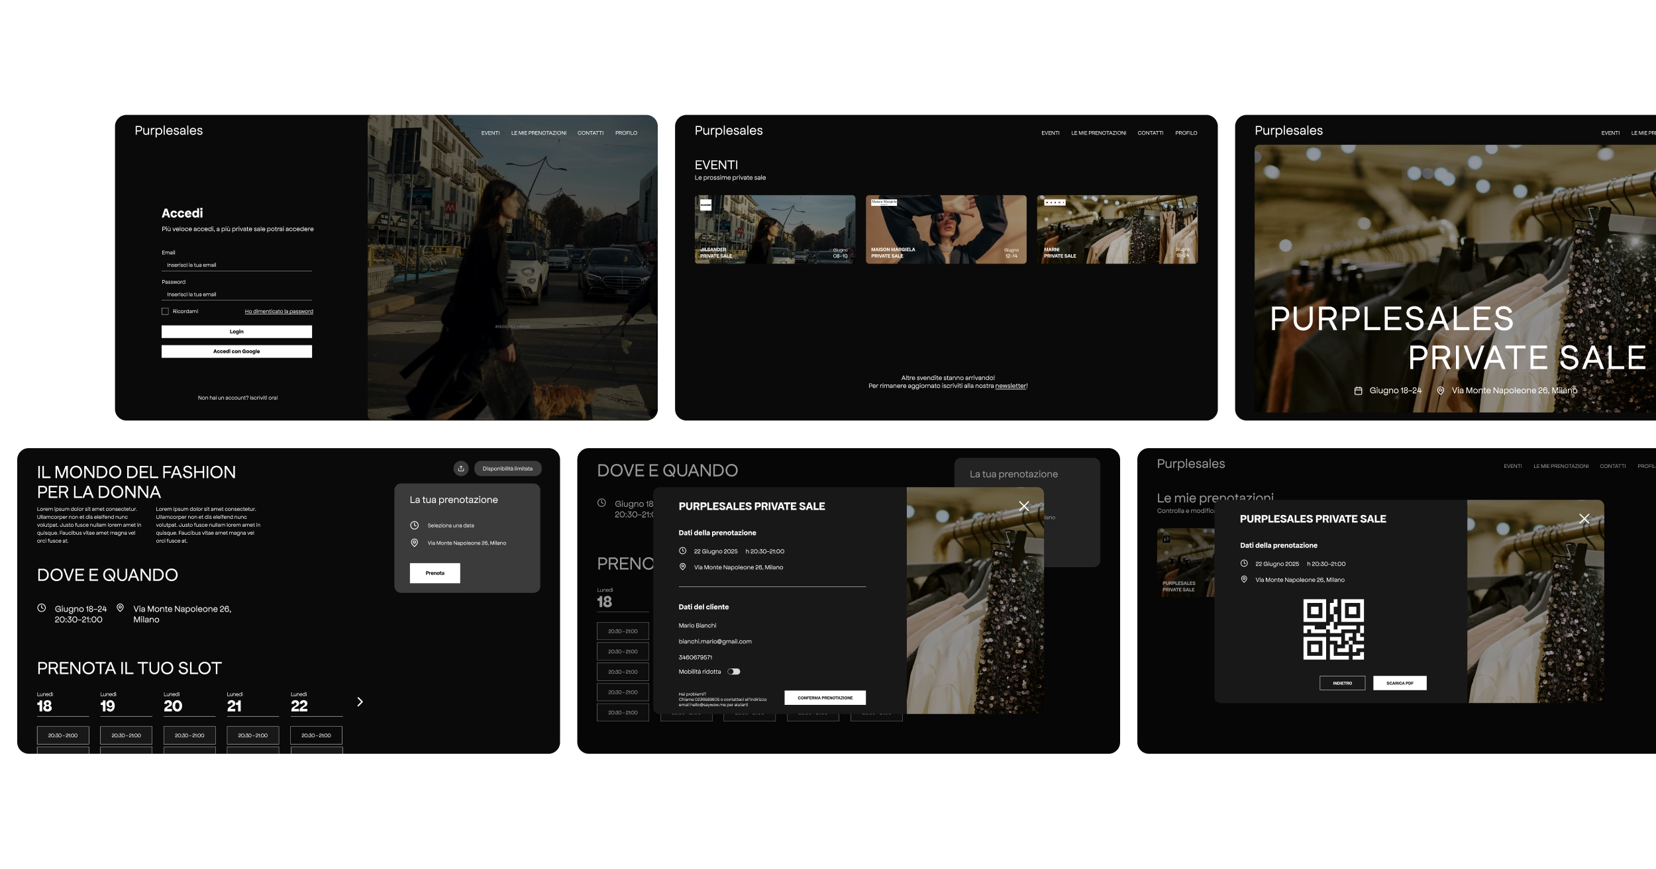Toggle the Mobilità ridotta switch
This screenshot has height=869, width=1656.
click(x=733, y=672)
